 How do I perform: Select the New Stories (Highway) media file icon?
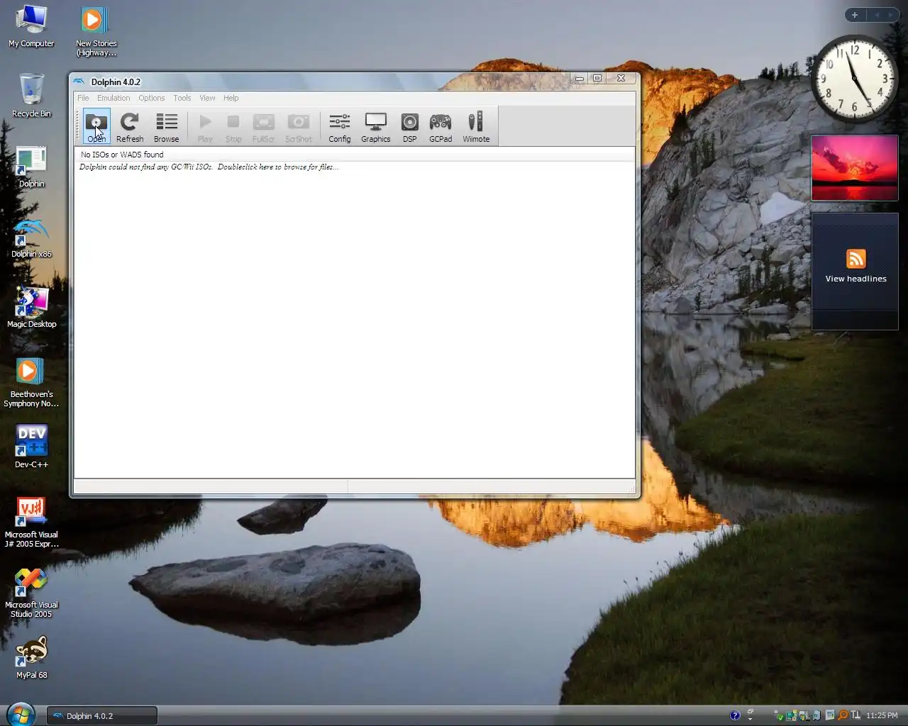tap(96, 31)
